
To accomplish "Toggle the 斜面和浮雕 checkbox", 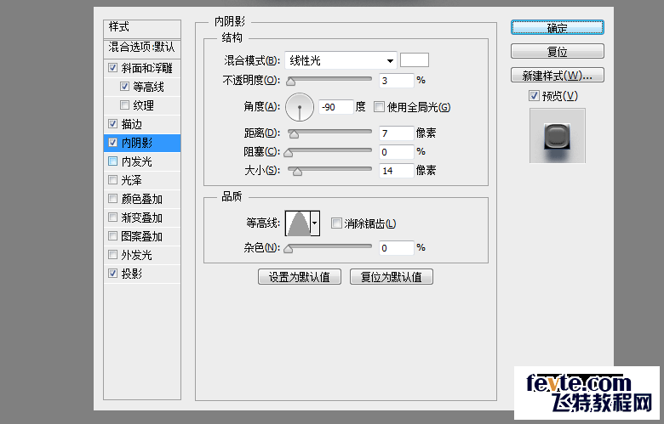I will click(112, 68).
